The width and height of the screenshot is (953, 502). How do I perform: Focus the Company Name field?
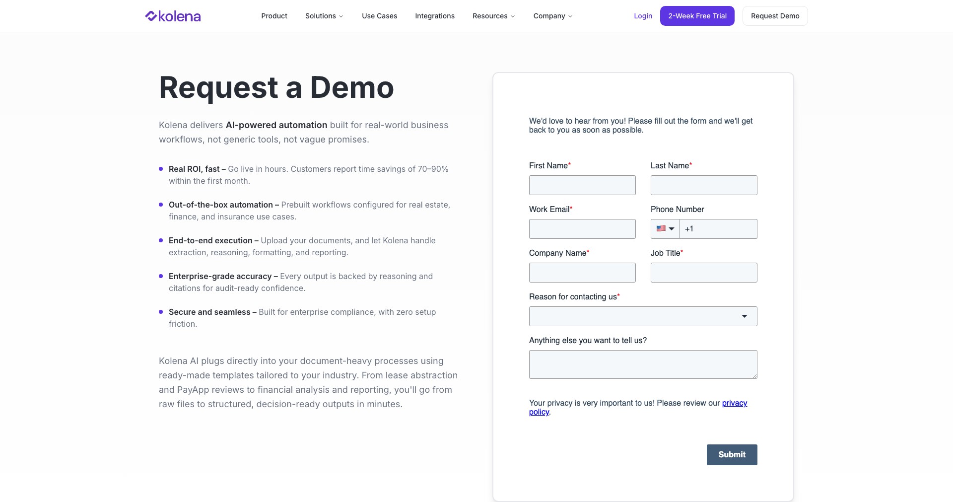(x=582, y=273)
